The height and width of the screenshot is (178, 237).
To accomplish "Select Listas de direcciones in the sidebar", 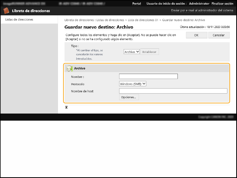I will [19, 19].
